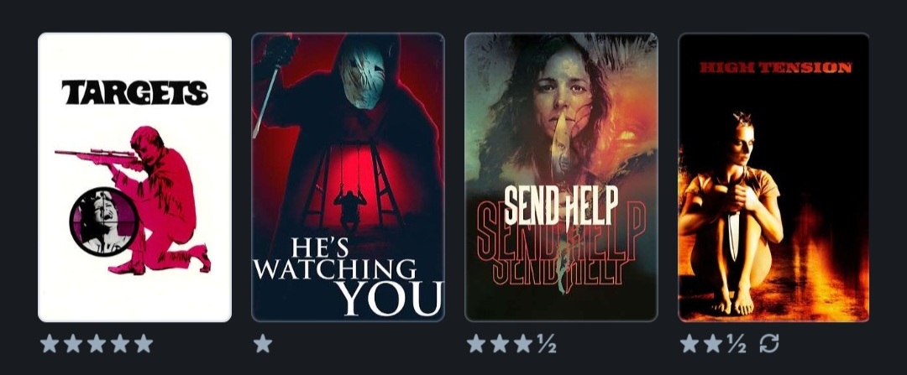The image size is (907, 375).
Task: Click the single star under He's Watching You
Action: [x=263, y=343]
